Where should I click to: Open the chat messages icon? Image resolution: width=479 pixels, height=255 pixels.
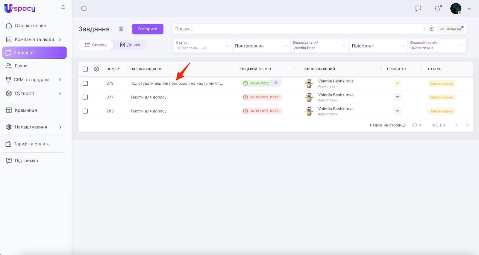coord(418,8)
